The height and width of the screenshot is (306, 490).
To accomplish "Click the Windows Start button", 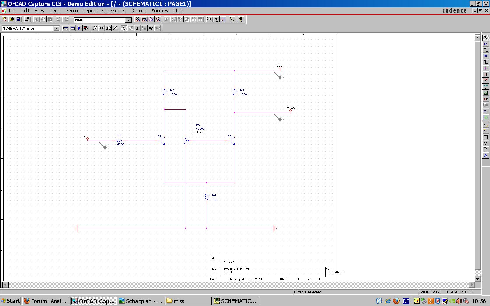I will click(11, 301).
